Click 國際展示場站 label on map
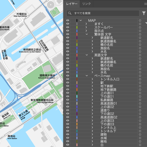Viewport: 147px width, 147px height. [47, 75]
